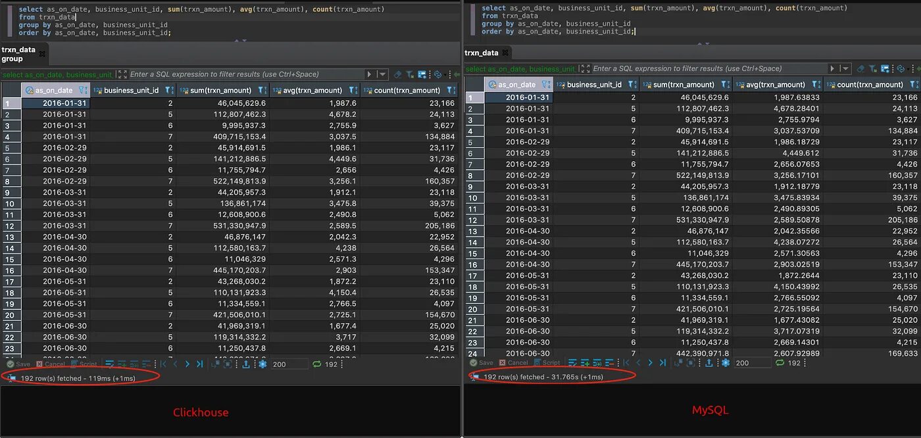Click the 200 fetch size field in Clickhouse
The image size is (921, 438).
pos(289,364)
